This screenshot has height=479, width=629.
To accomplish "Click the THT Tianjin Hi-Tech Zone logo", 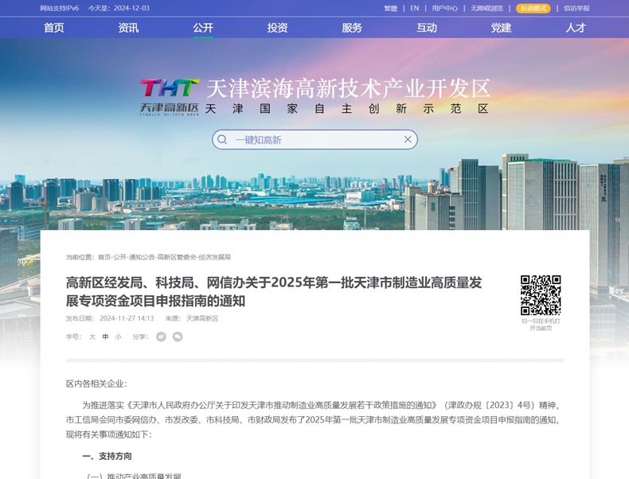I will click(x=170, y=97).
